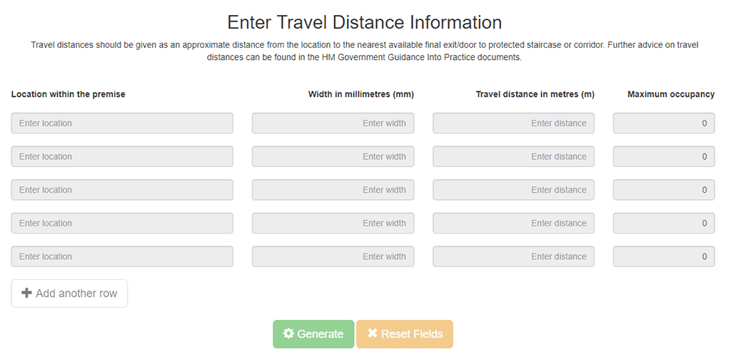The width and height of the screenshot is (731, 357).
Task: Click the first row travel distance field
Action: click(513, 123)
